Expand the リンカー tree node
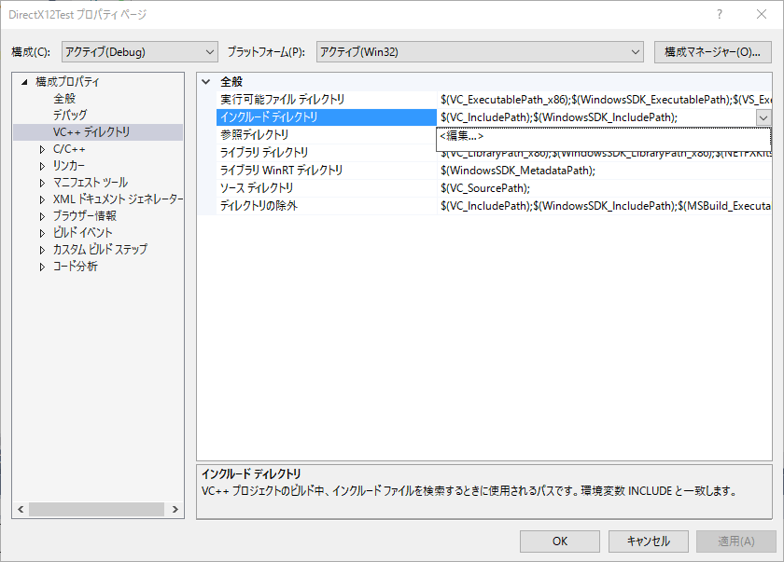Viewport: 784px width, 562px height. pyautogui.click(x=42, y=166)
